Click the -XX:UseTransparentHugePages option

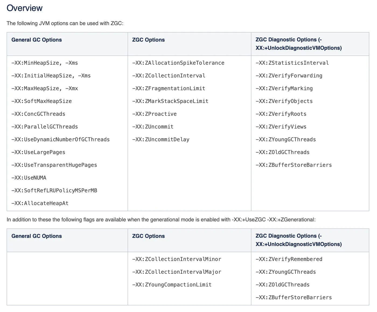click(54, 165)
